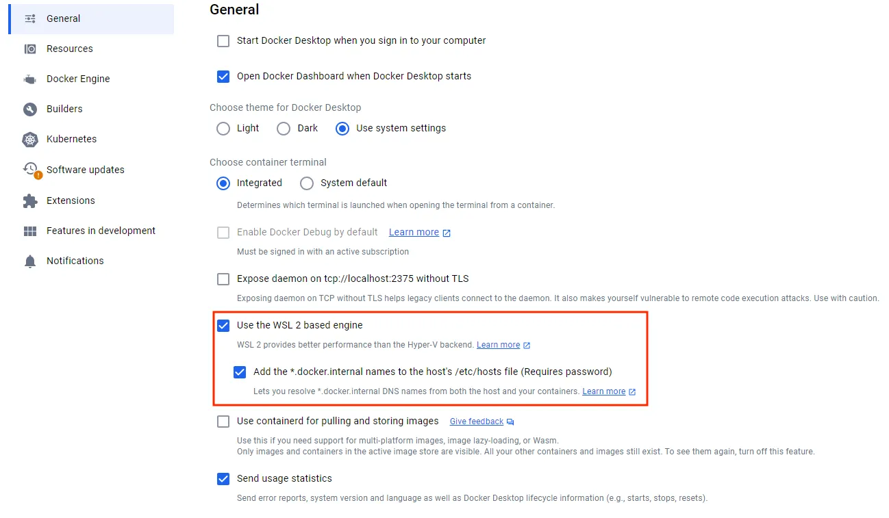Image resolution: width=889 pixels, height=518 pixels.
Task: Switch to the Kubernetes settings section
Action: [x=71, y=139]
